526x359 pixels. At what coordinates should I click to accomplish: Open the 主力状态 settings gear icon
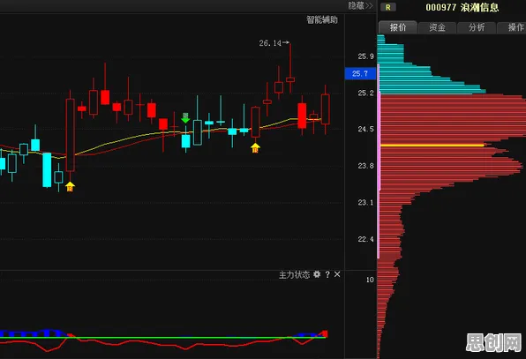point(317,274)
